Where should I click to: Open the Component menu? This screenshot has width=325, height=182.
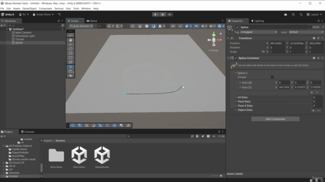(45, 9)
